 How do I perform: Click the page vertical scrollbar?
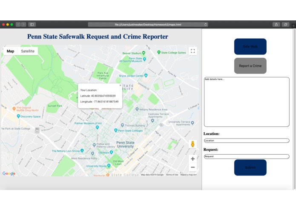294,109
